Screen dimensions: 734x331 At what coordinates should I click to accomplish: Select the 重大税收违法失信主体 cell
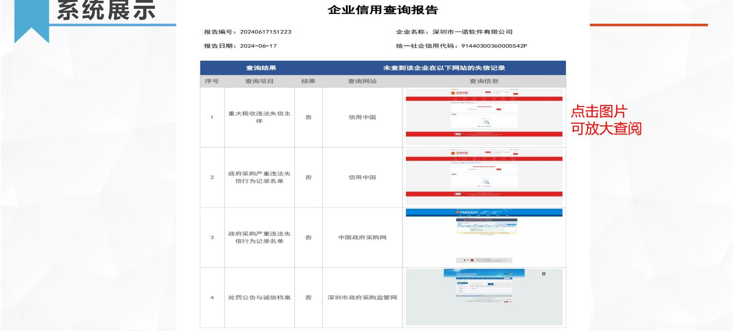click(260, 117)
